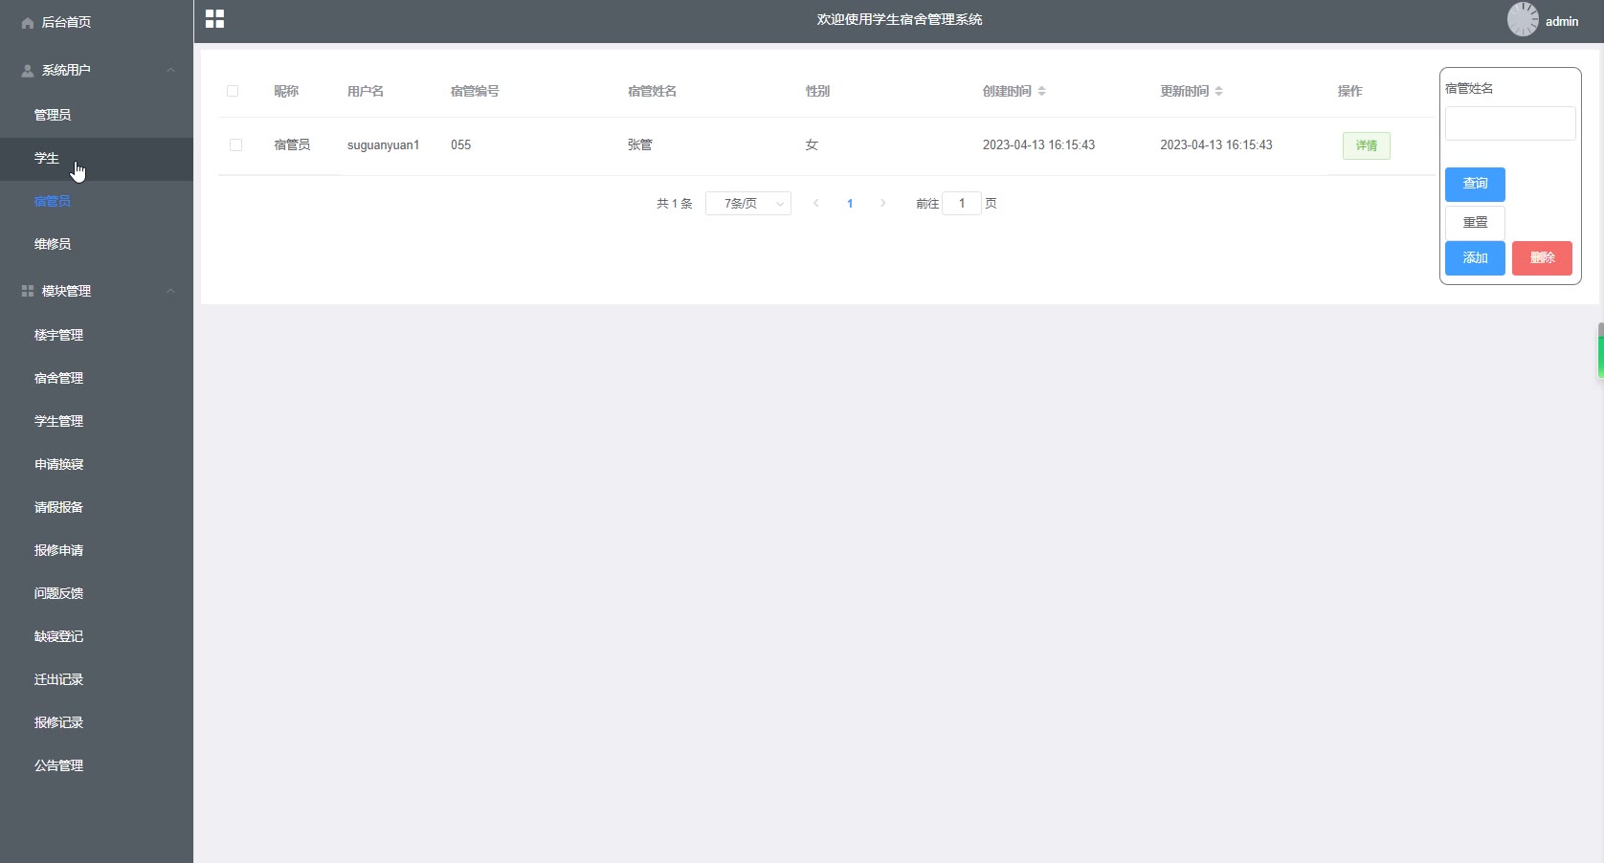Sort by 创建时间 using the sort arrows
1604x863 pixels.
coord(1041,91)
